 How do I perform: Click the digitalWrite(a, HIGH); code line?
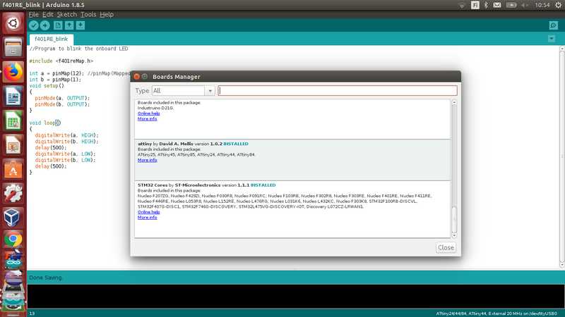[x=66, y=135]
